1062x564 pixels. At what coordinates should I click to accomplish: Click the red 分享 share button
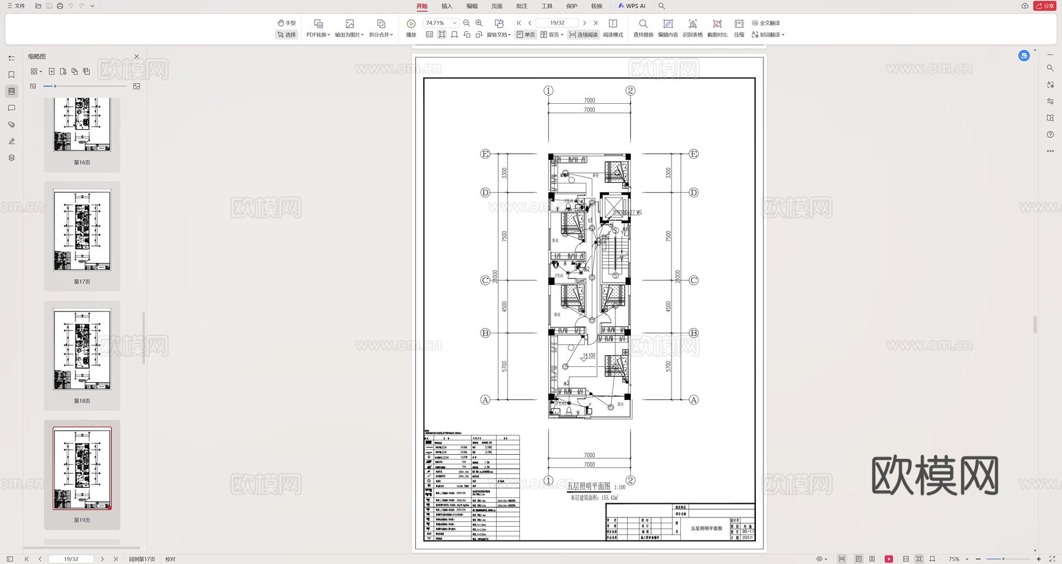[x=1045, y=6]
